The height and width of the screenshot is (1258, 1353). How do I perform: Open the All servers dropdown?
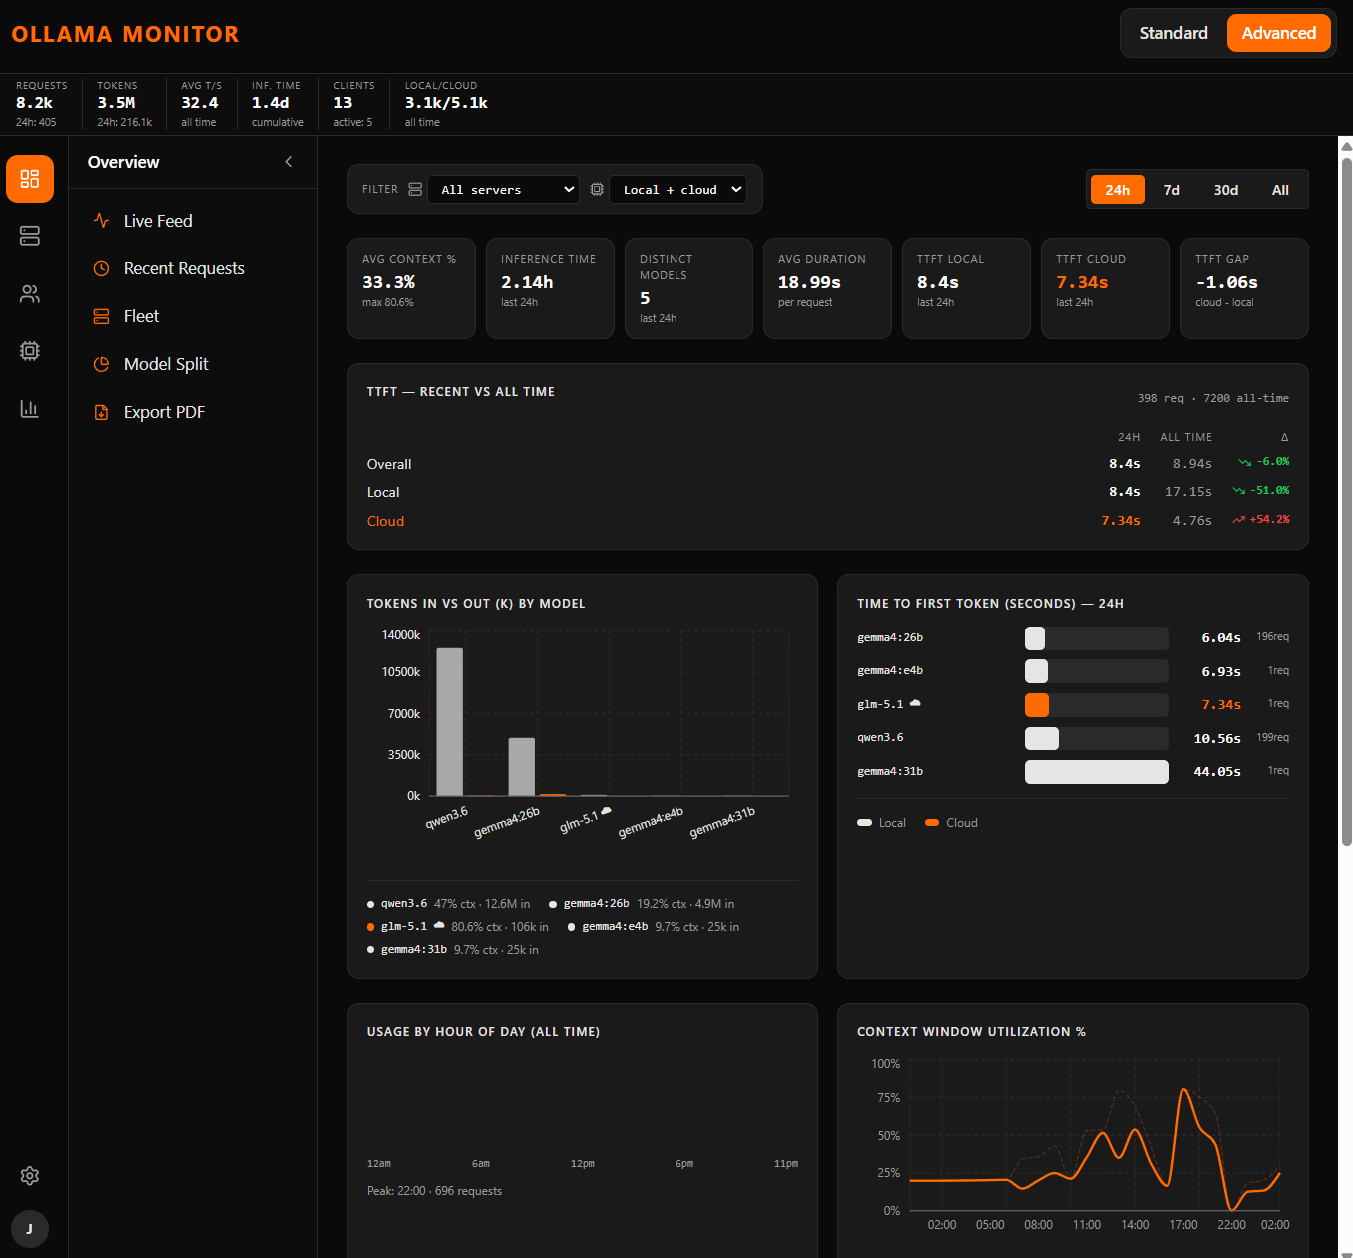(x=504, y=190)
